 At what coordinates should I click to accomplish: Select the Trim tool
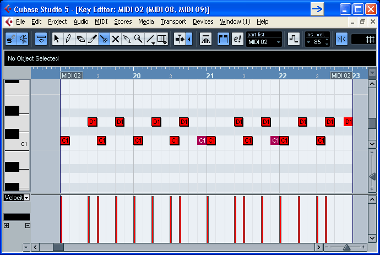(x=93, y=39)
